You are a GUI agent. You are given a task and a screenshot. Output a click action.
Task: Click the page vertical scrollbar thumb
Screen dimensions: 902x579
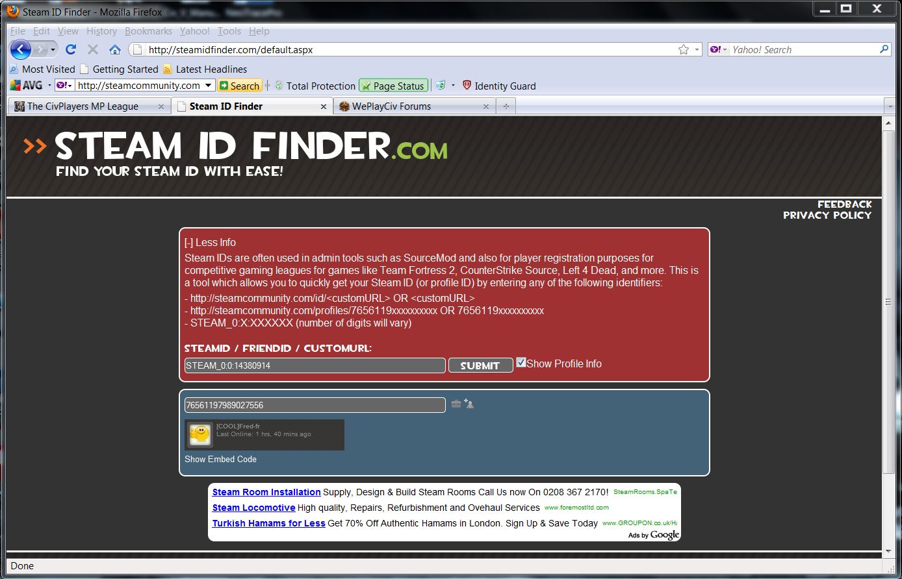pos(889,301)
